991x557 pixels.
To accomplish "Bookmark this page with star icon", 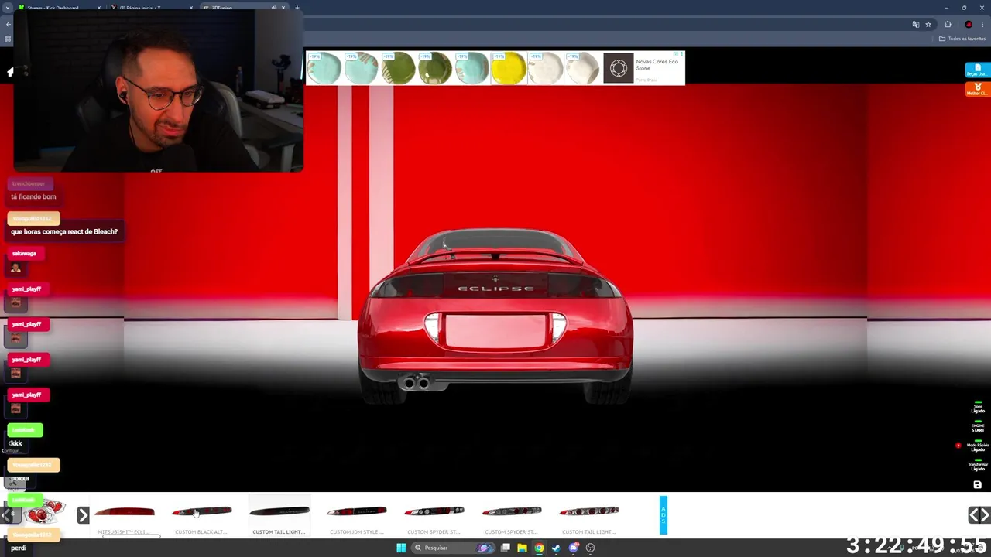I will pos(928,25).
